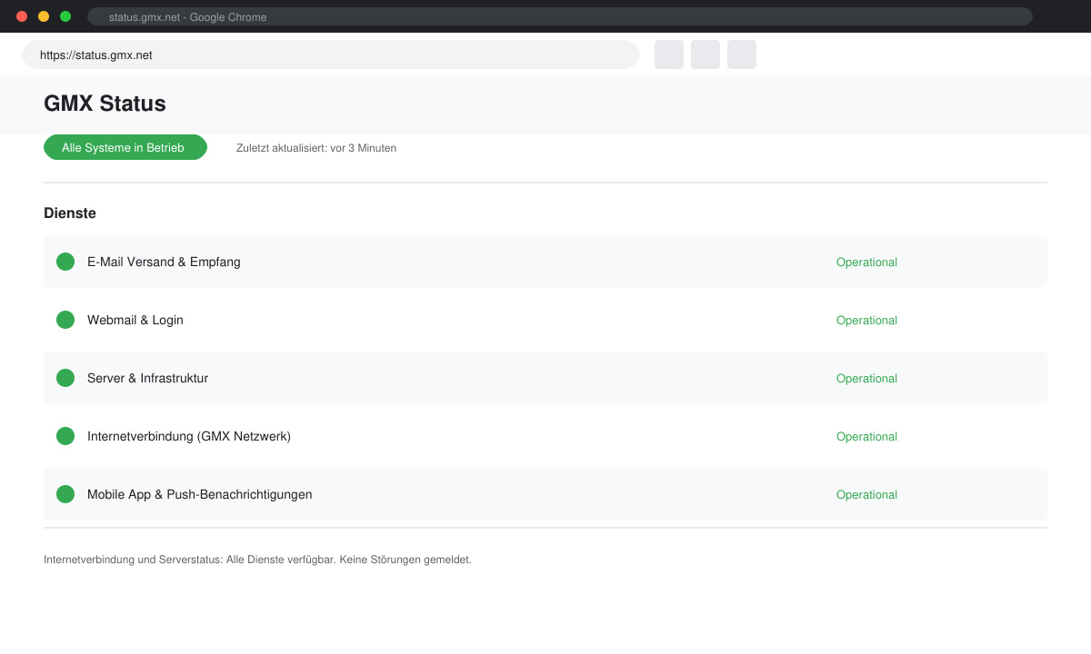This screenshot has height=654, width=1091.
Task: Click Operational status of E-Mail Versand & Empfang
Action: (x=866, y=262)
